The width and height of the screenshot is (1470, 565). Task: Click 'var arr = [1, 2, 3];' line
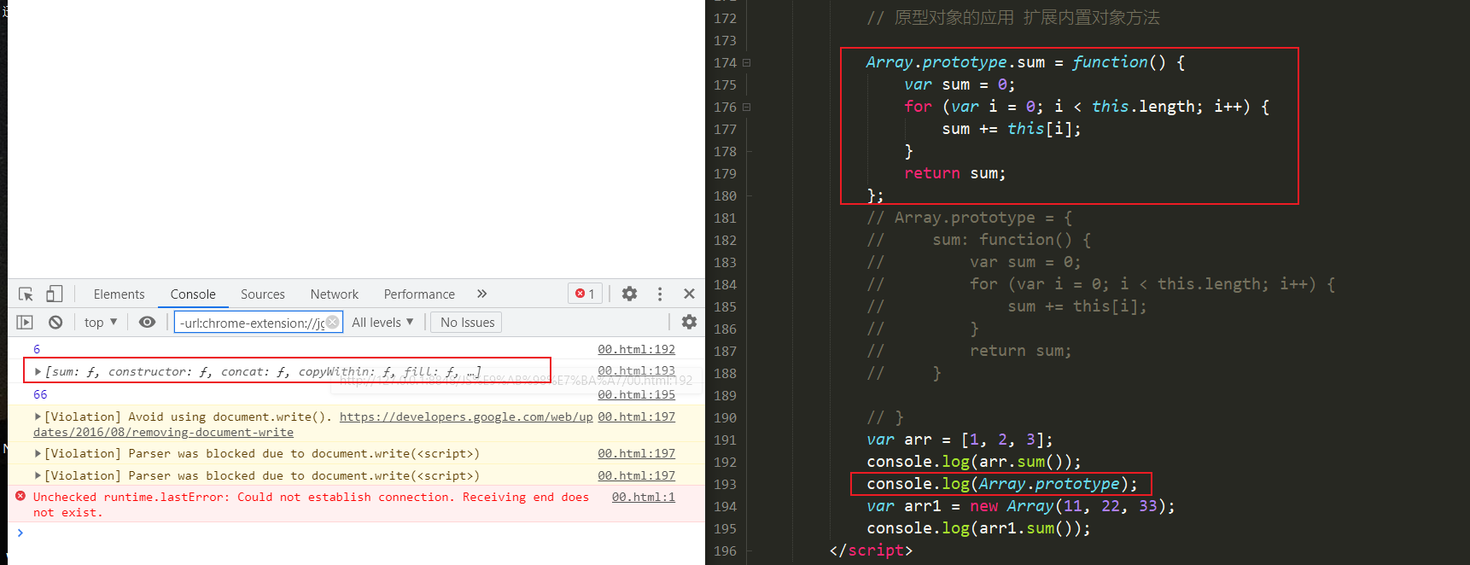pos(960,440)
